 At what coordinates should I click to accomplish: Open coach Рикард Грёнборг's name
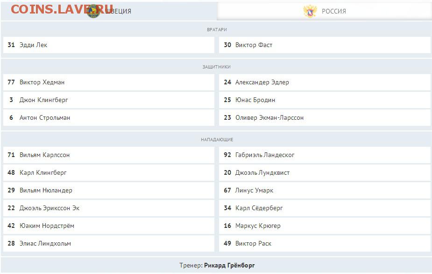point(229,266)
